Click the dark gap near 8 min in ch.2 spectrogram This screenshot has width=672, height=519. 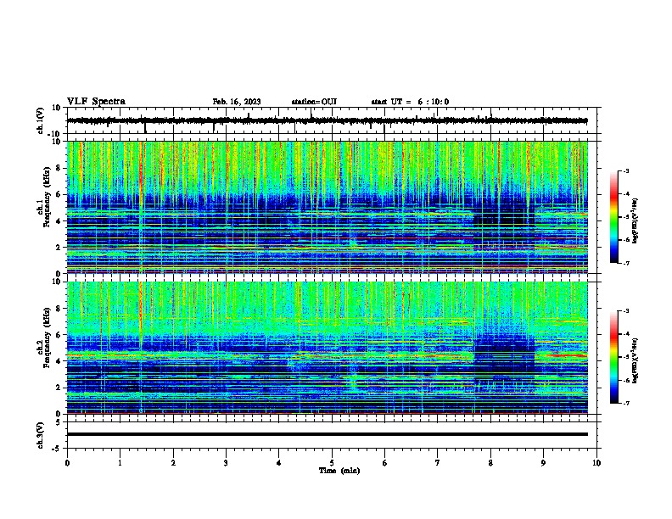[505, 354]
